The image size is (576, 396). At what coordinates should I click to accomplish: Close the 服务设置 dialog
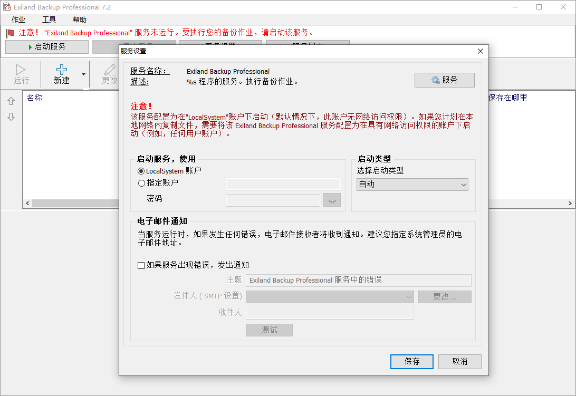(480, 51)
